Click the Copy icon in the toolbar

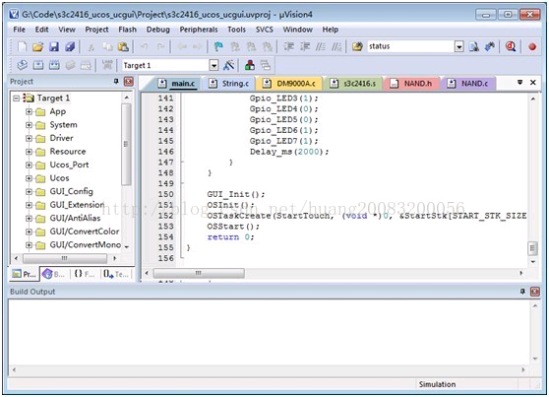tap(107, 46)
